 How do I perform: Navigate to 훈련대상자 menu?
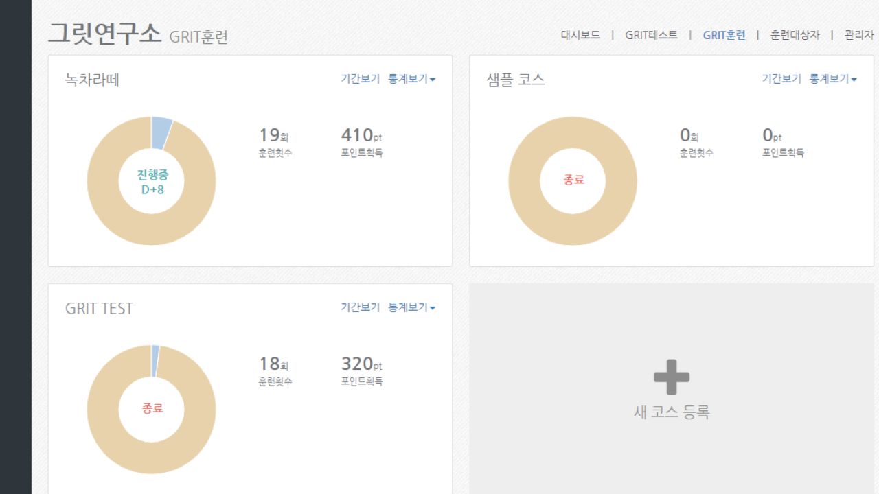pyautogui.click(x=795, y=35)
